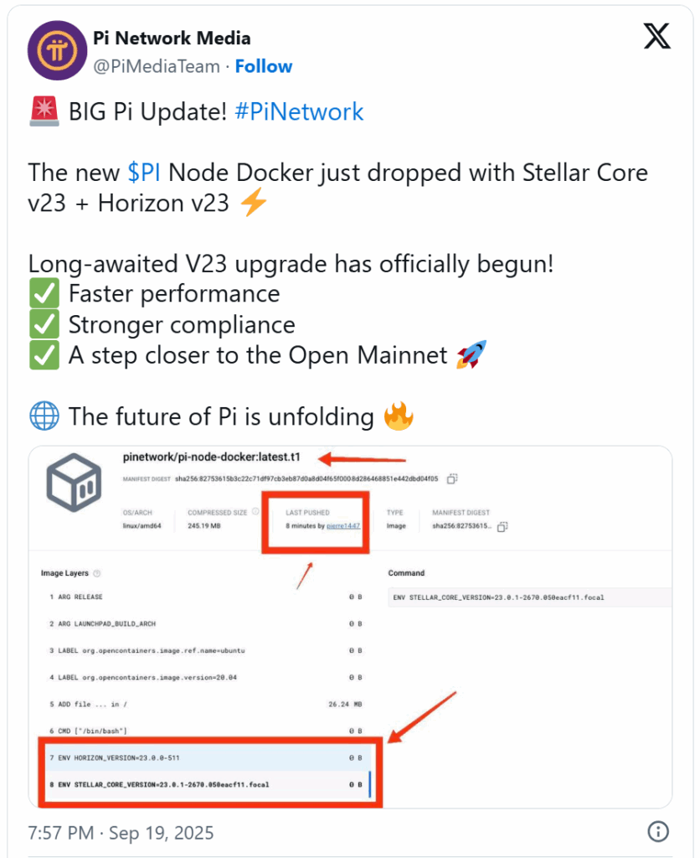Click the Compressed Size info icon

point(255,512)
